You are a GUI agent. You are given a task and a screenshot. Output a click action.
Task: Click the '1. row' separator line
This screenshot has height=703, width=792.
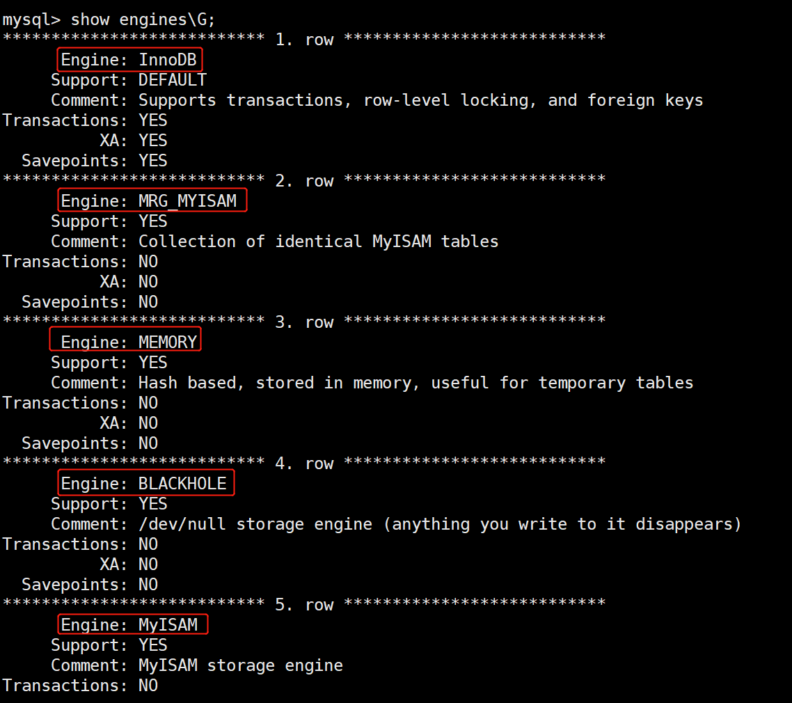click(x=304, y=40)
